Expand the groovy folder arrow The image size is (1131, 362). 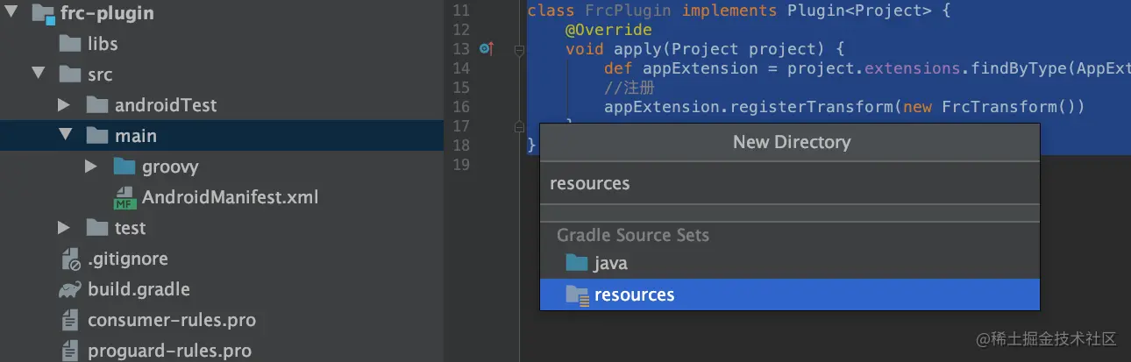[91, 167]
